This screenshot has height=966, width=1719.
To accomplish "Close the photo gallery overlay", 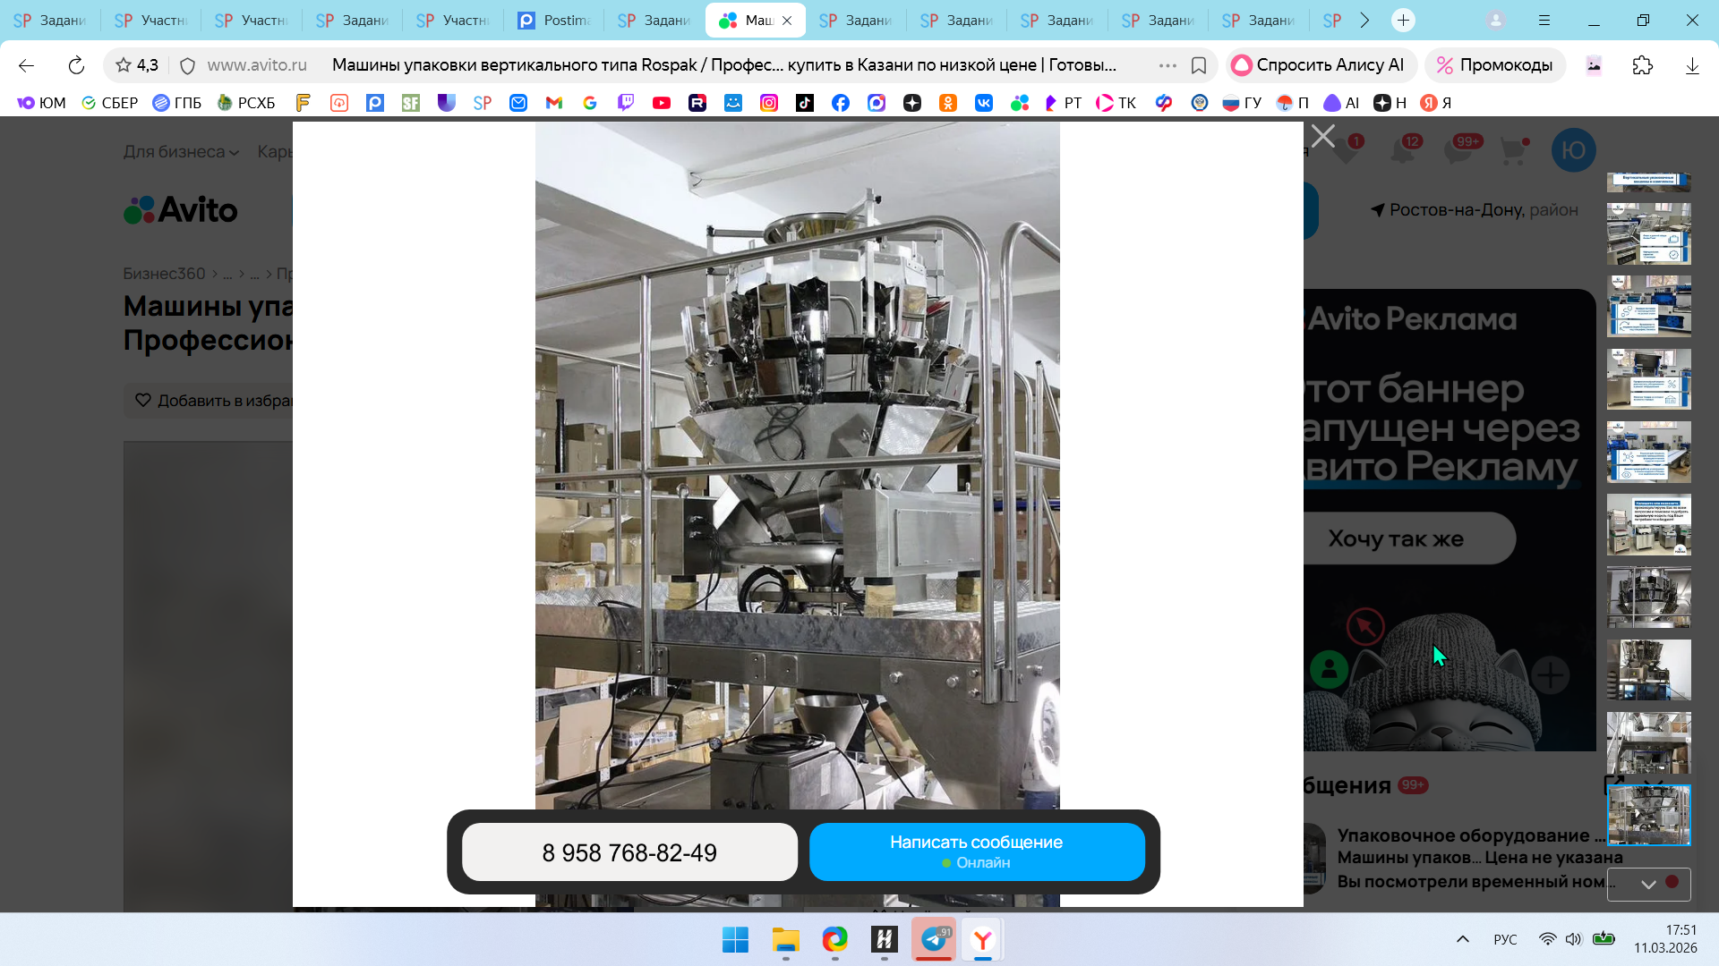I will (x=1322, y=137).
